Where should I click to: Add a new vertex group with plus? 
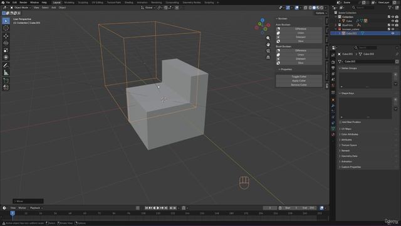coord(395,74)
